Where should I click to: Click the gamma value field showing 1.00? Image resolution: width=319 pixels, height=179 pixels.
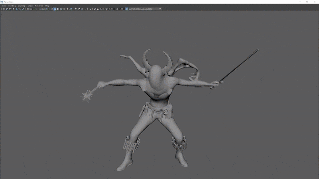[121, 9]
